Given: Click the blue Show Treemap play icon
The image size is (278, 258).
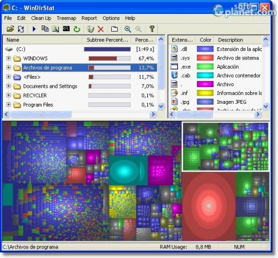Looking at the screenshot, I should (x=34, y=29).
